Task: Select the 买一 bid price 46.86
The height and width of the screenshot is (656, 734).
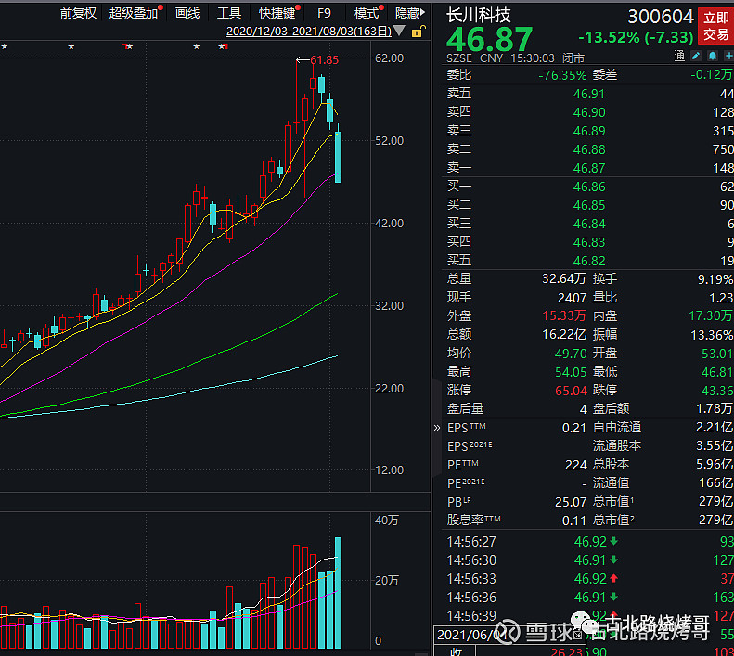Action: [589, 187]
